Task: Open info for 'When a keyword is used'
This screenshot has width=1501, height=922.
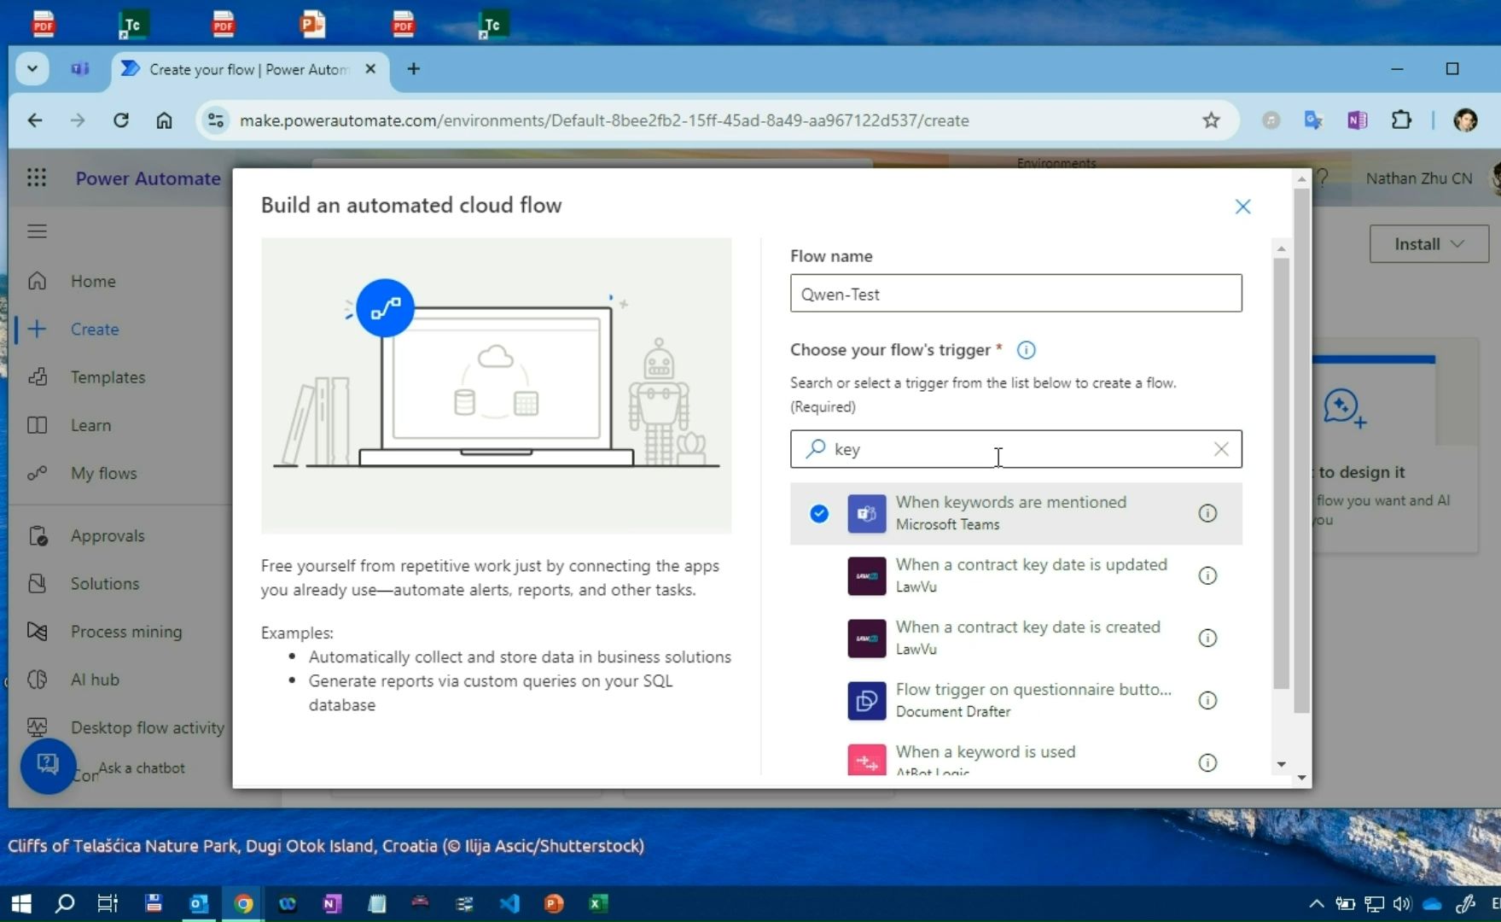Action: (1207, 762)
